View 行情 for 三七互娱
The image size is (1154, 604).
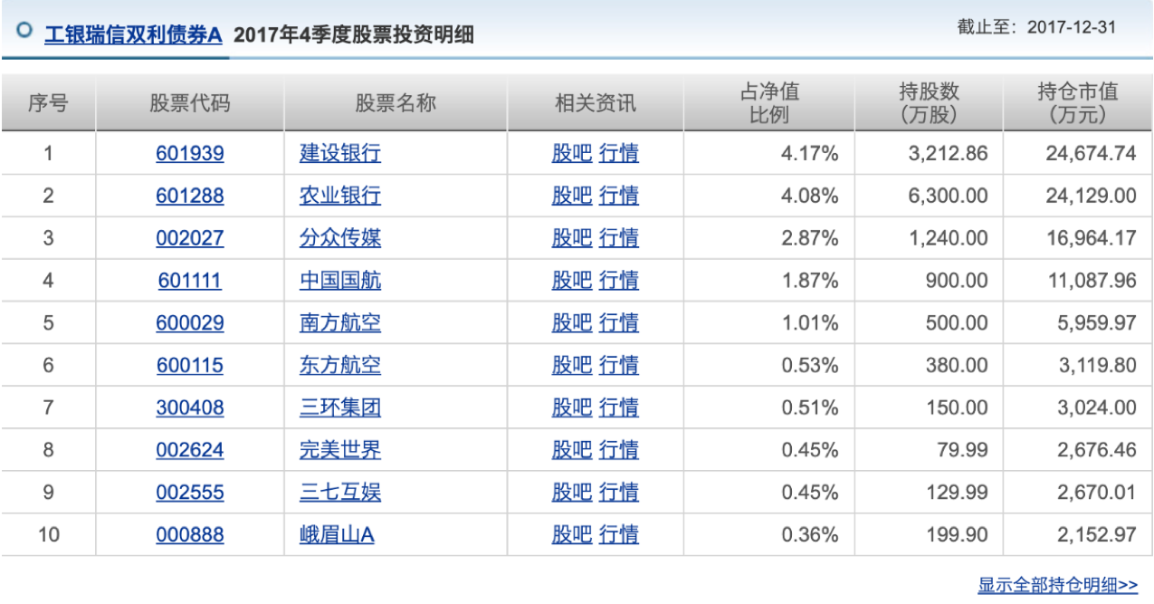tap(619, 493)
